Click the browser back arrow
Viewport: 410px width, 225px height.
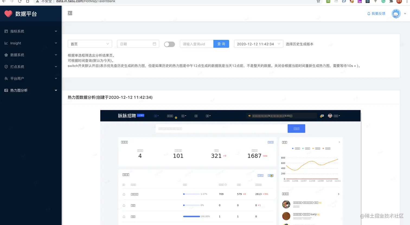(x=4, y=1)
